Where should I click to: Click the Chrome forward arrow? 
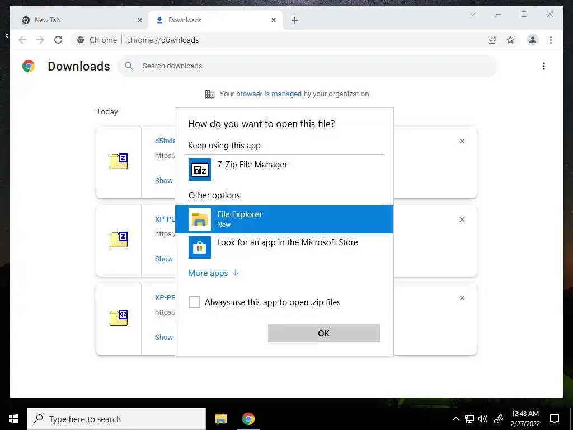40,40
